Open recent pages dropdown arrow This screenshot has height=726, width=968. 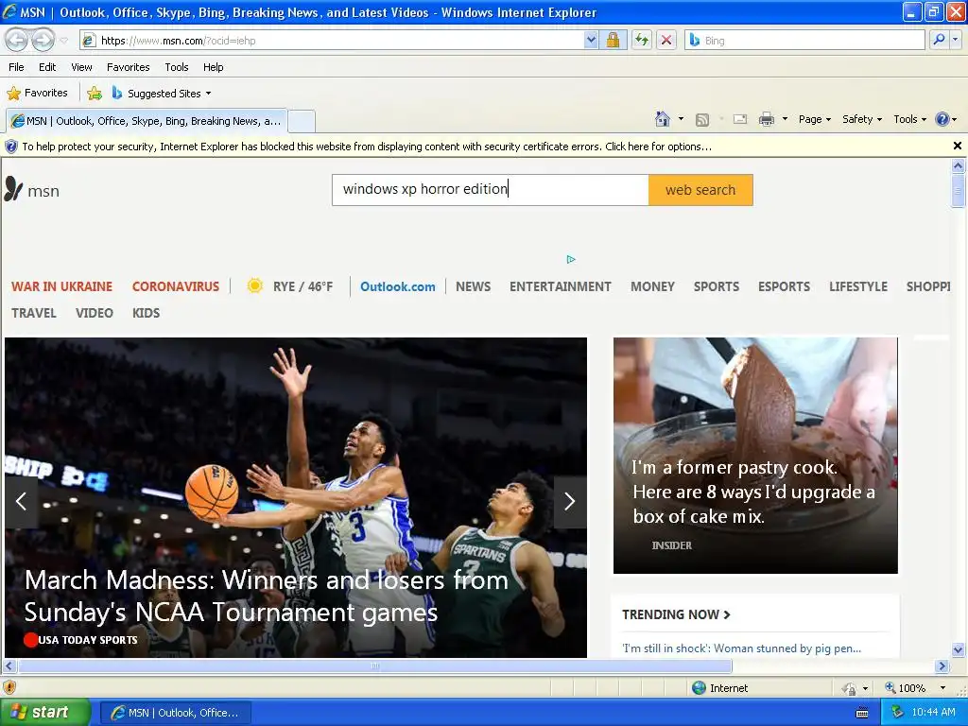(x=63, y=41)
